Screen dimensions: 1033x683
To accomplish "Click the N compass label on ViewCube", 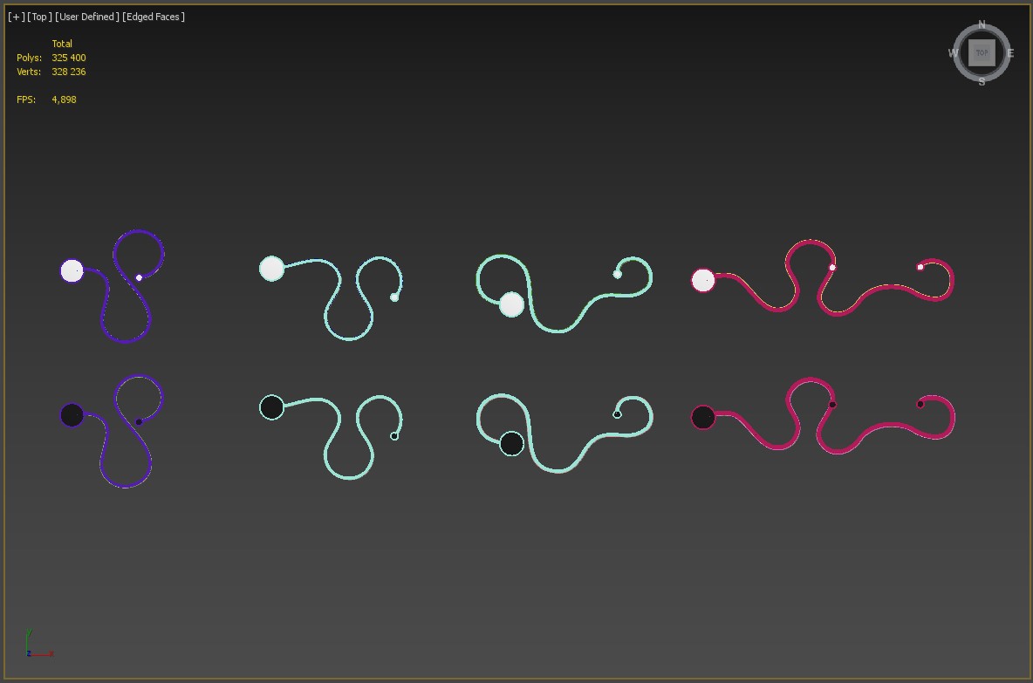I will tap(982, 24).
